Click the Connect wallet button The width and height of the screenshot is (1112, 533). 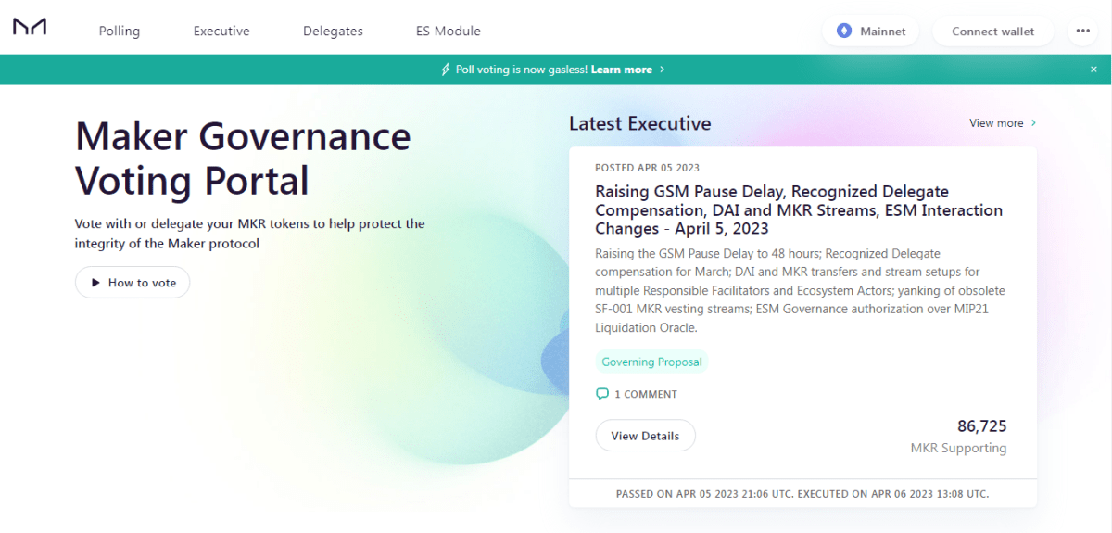coord(993,31)
